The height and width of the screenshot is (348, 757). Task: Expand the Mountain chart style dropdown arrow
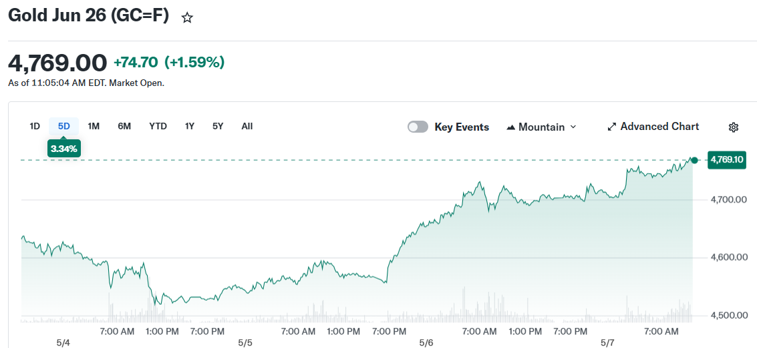pyautogui.click(x=573, y=127)
